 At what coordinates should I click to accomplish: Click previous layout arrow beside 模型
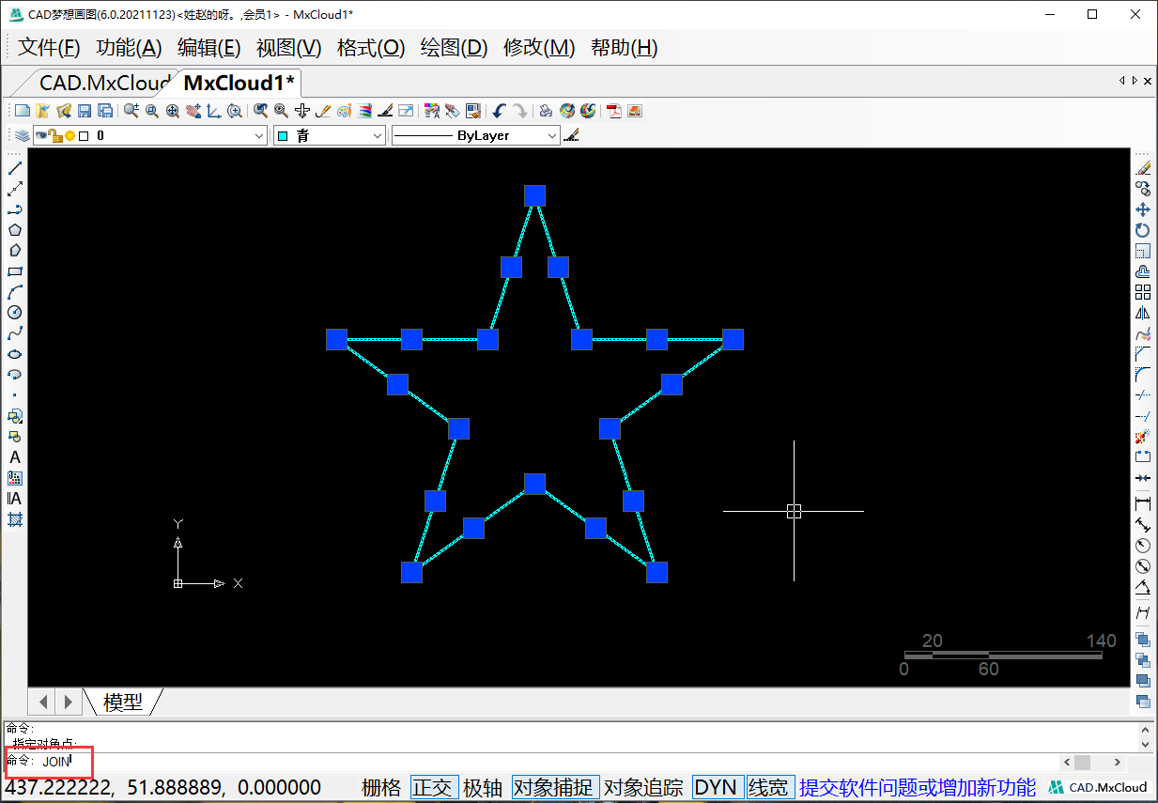[x=42, y=702]
